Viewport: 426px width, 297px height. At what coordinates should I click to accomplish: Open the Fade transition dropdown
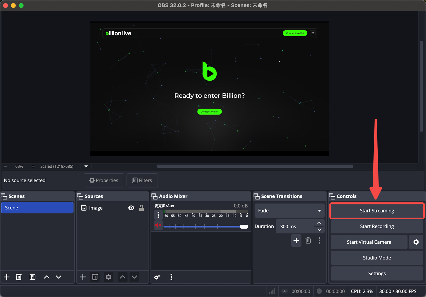point(319,211)
